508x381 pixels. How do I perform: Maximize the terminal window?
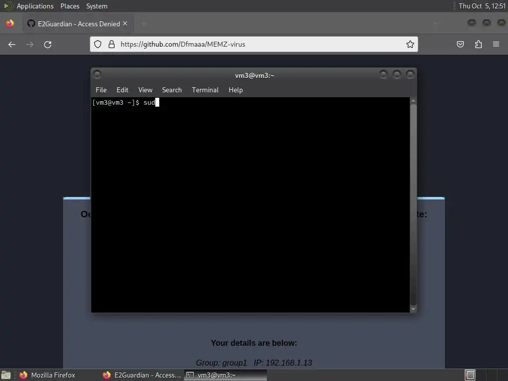coord(396,74)
